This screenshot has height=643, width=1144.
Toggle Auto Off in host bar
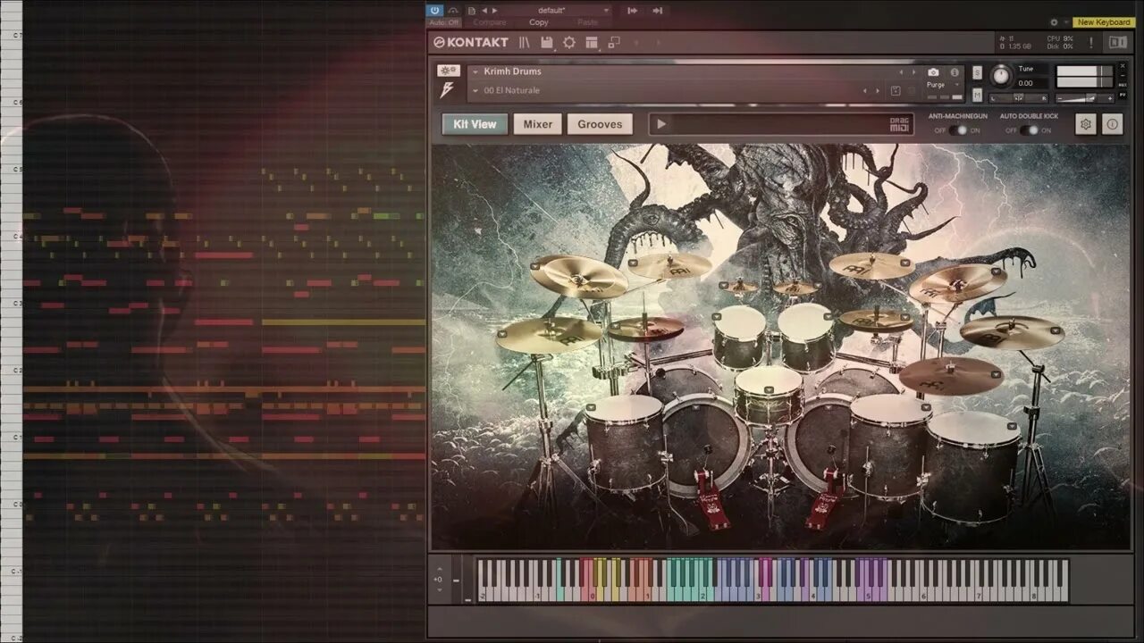point(443,22)
